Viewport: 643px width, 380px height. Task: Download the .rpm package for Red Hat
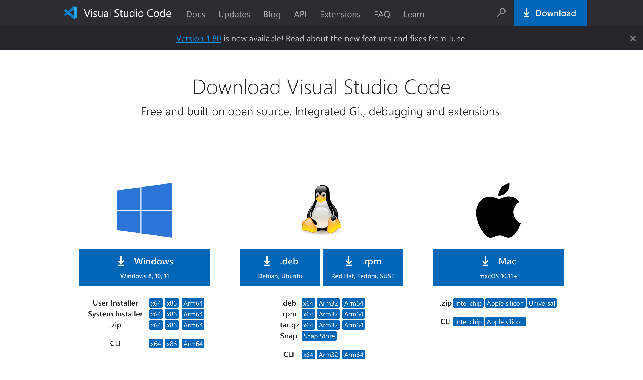pyautogui.click(x=363, y=267)
